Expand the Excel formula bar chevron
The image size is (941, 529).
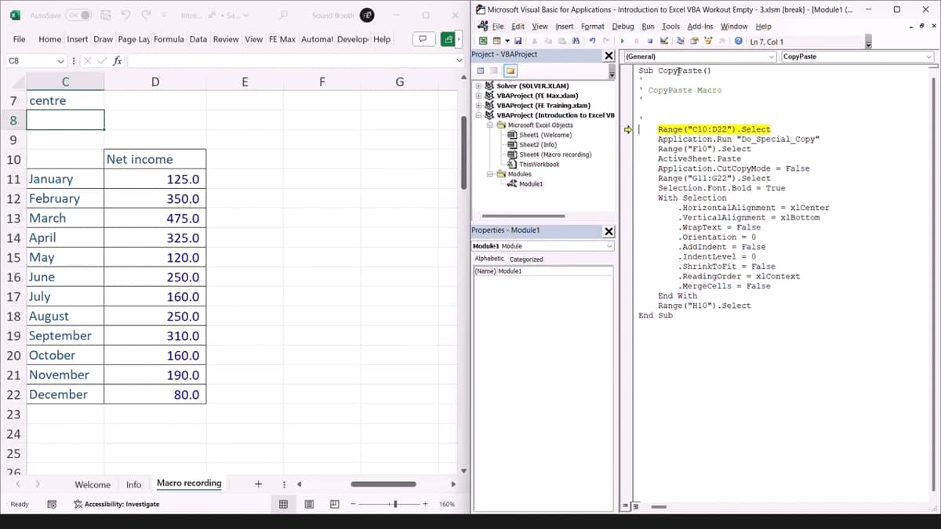click(x=460, y=60)
